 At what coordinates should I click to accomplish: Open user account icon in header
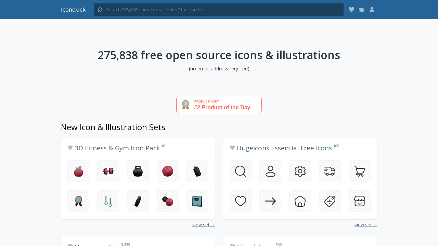click(372, 10)
